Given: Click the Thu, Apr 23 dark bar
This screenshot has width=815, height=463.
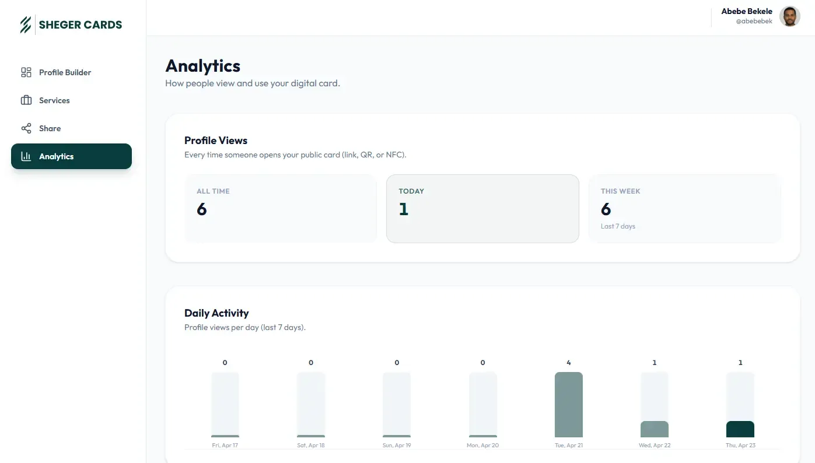Looking at the screenshot, I should click(740, 429).
